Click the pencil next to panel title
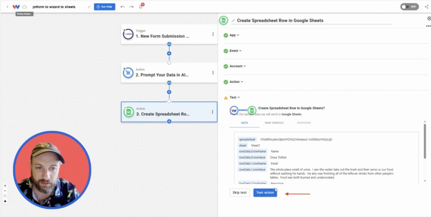 (x=233, y=21)
